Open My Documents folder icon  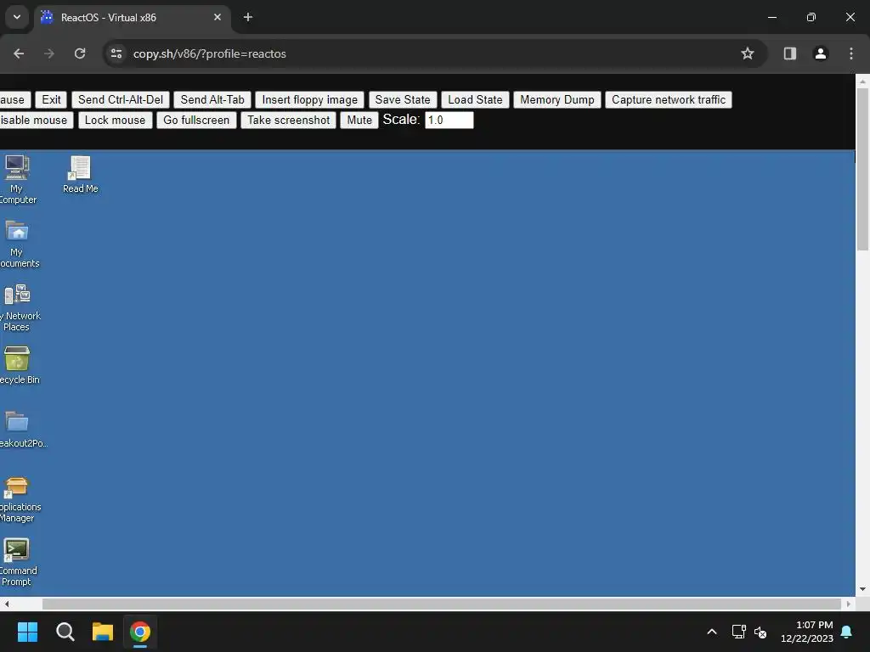pyautogui.click(x=17, y=244)
